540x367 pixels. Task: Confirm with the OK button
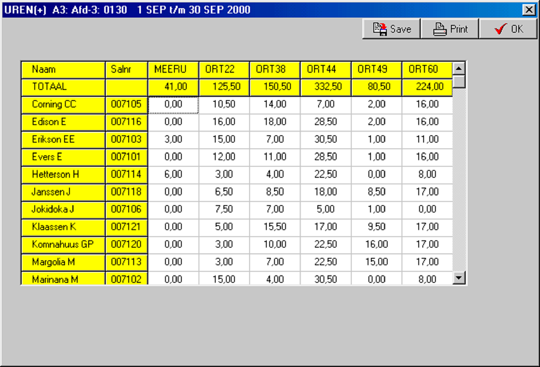(508, 29)
